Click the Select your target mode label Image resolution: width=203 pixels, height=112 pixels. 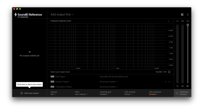[60, 72]
